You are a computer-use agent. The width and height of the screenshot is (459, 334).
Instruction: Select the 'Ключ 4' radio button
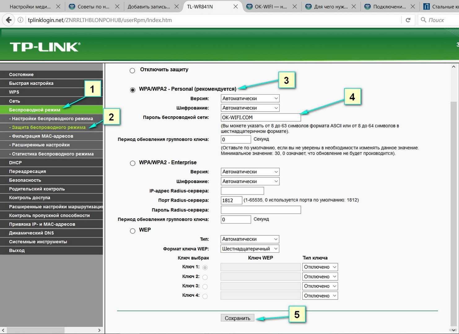pos(205,296)
